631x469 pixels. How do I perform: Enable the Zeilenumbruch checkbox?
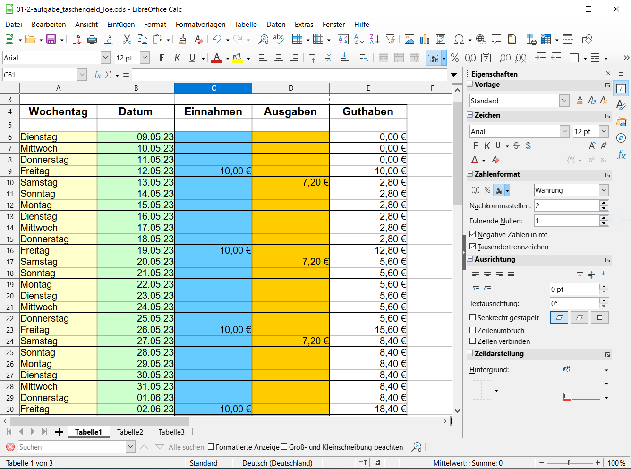point(473,330)
